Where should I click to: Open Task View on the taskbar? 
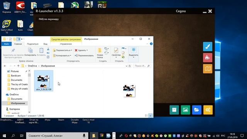click(22, 136)
